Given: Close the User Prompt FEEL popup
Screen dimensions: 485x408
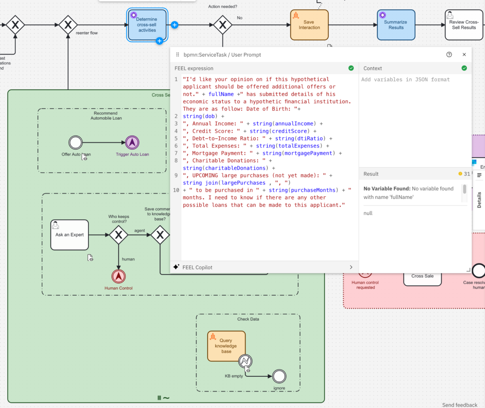Looking at the screenshot, I should (464, 55).
